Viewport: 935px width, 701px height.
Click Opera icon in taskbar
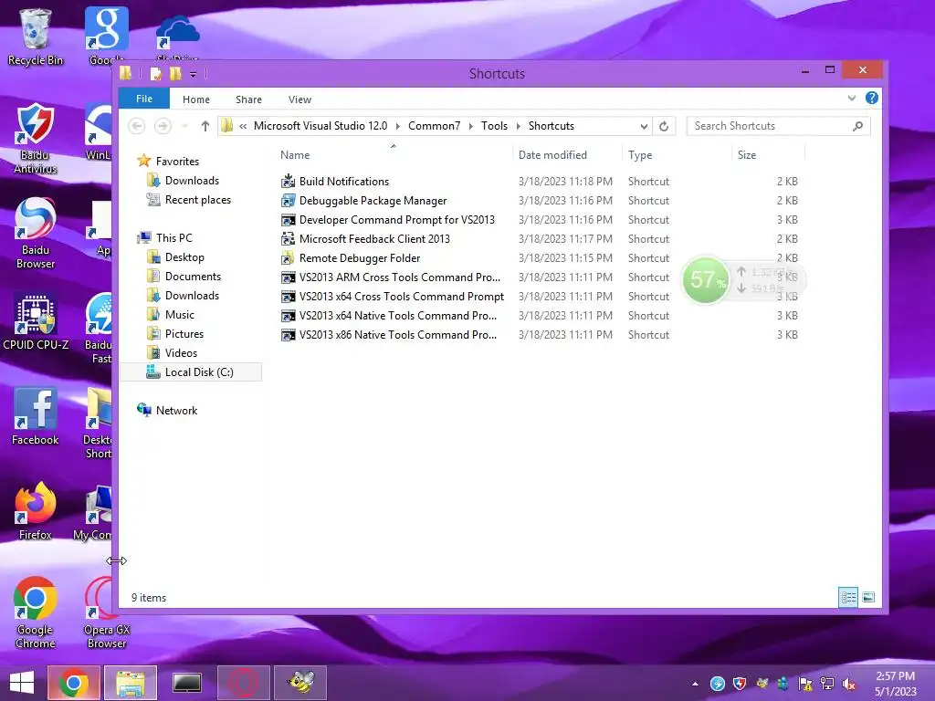[x=243, y=683]
